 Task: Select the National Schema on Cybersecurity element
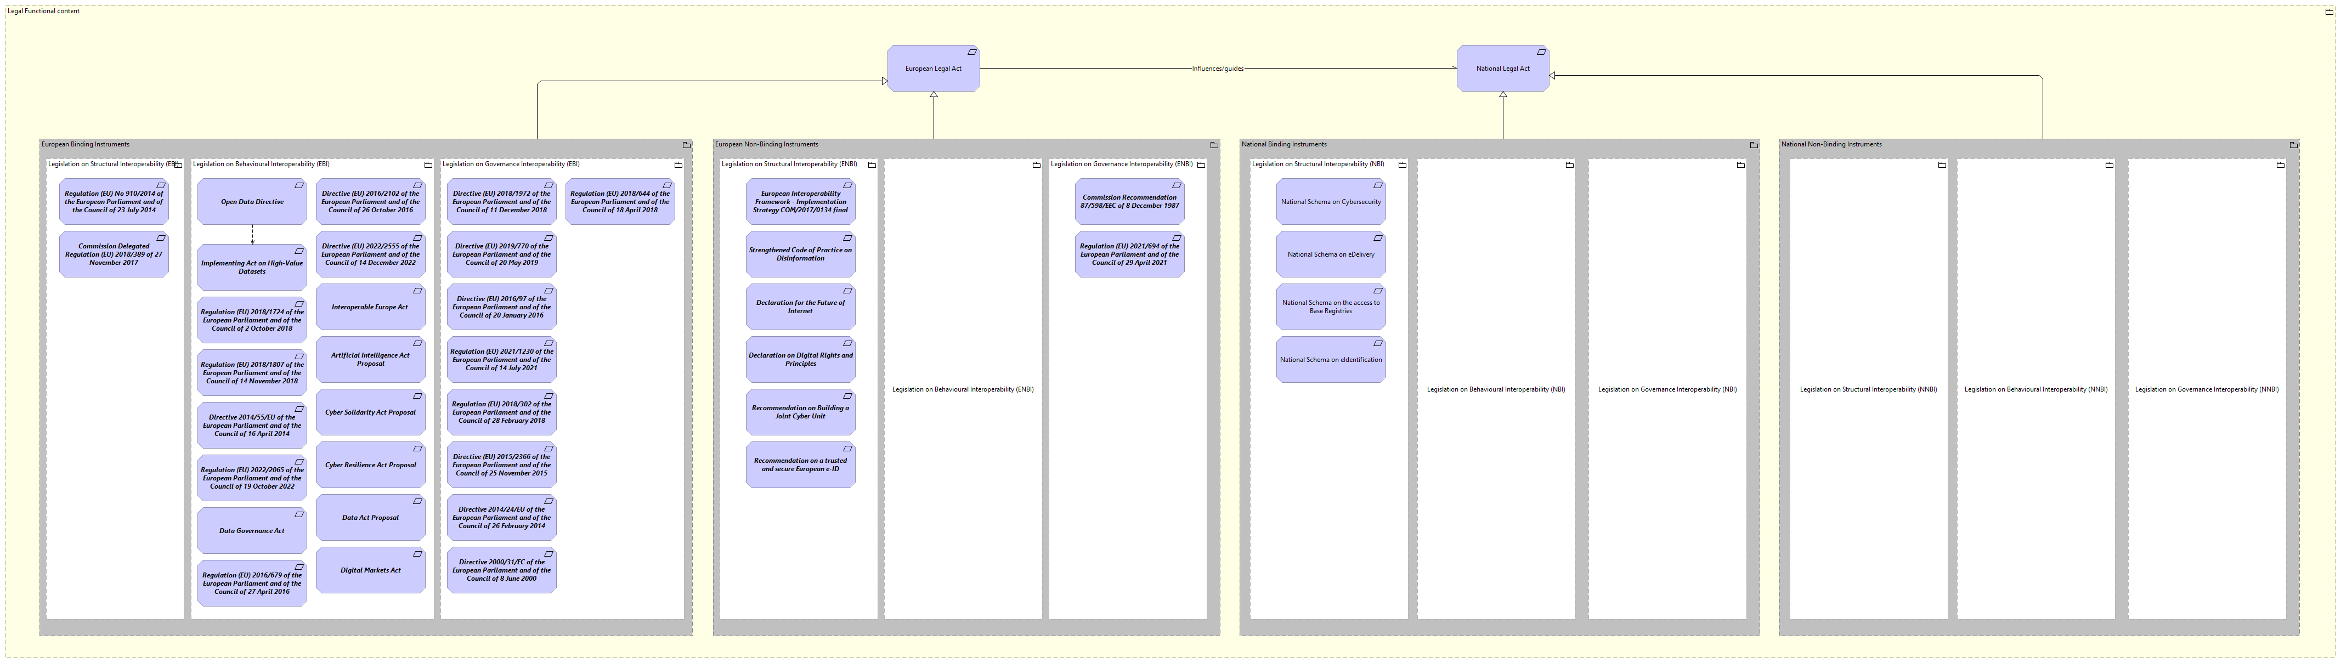1331,201
